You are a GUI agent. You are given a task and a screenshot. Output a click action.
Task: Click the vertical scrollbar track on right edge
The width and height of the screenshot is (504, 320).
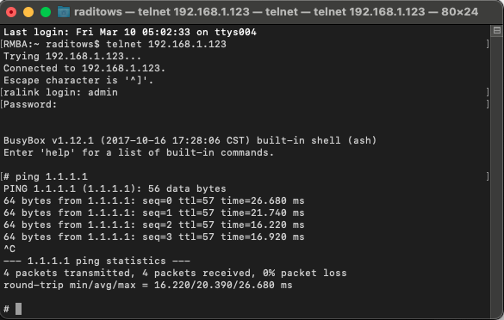pyautogui.click(x=497, y=173)
